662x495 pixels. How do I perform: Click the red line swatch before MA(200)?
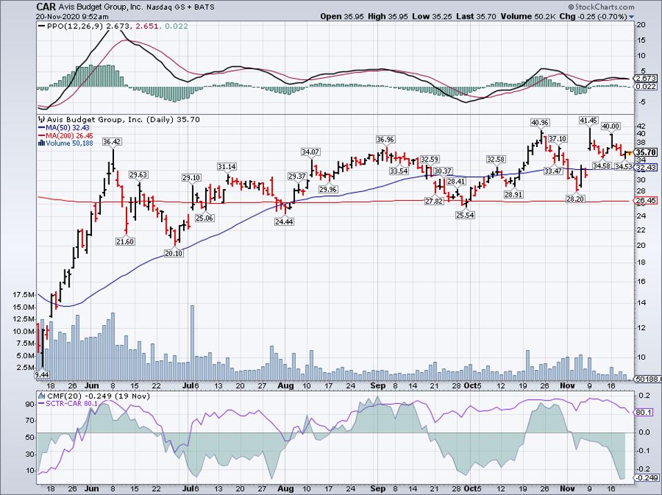41,135
